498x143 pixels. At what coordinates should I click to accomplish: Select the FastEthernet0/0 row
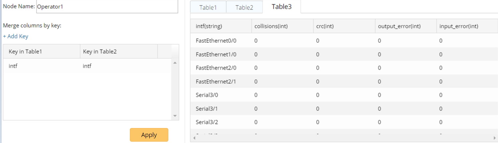coord(216,41)
